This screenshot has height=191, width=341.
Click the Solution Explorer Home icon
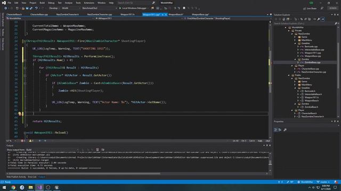pyautogui.click(x=283, y=19)
